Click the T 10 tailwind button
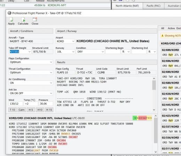 (13, 110)
